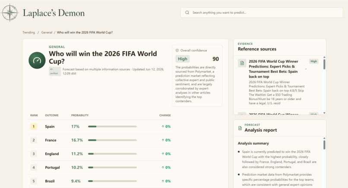
Task: Click the Spain probability bar
Action: 113,127
